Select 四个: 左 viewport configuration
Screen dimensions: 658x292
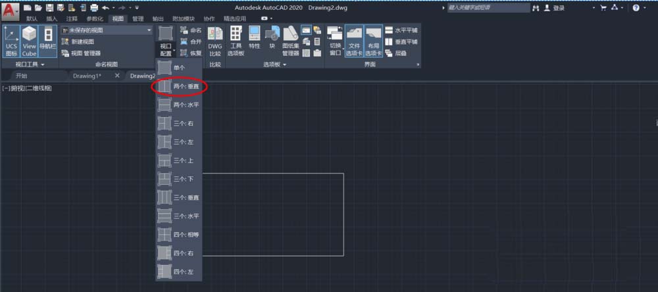[x=179, y=272]
